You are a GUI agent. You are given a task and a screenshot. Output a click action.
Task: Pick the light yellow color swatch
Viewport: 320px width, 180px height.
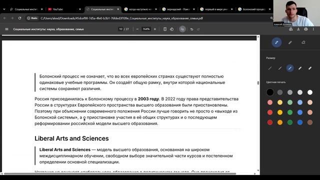(x=280, y=102)
